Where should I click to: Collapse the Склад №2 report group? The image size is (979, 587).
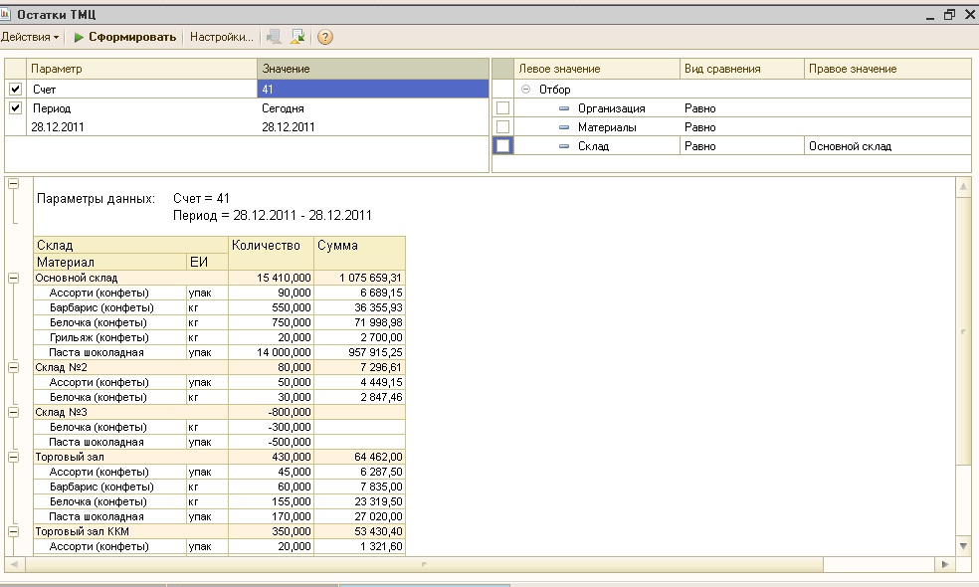point(13,367)
